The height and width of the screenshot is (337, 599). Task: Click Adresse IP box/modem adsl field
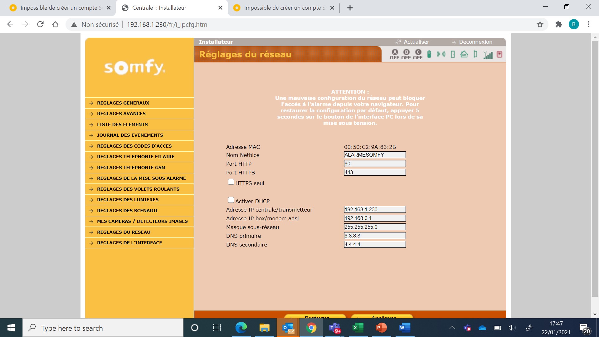point(375,218)
